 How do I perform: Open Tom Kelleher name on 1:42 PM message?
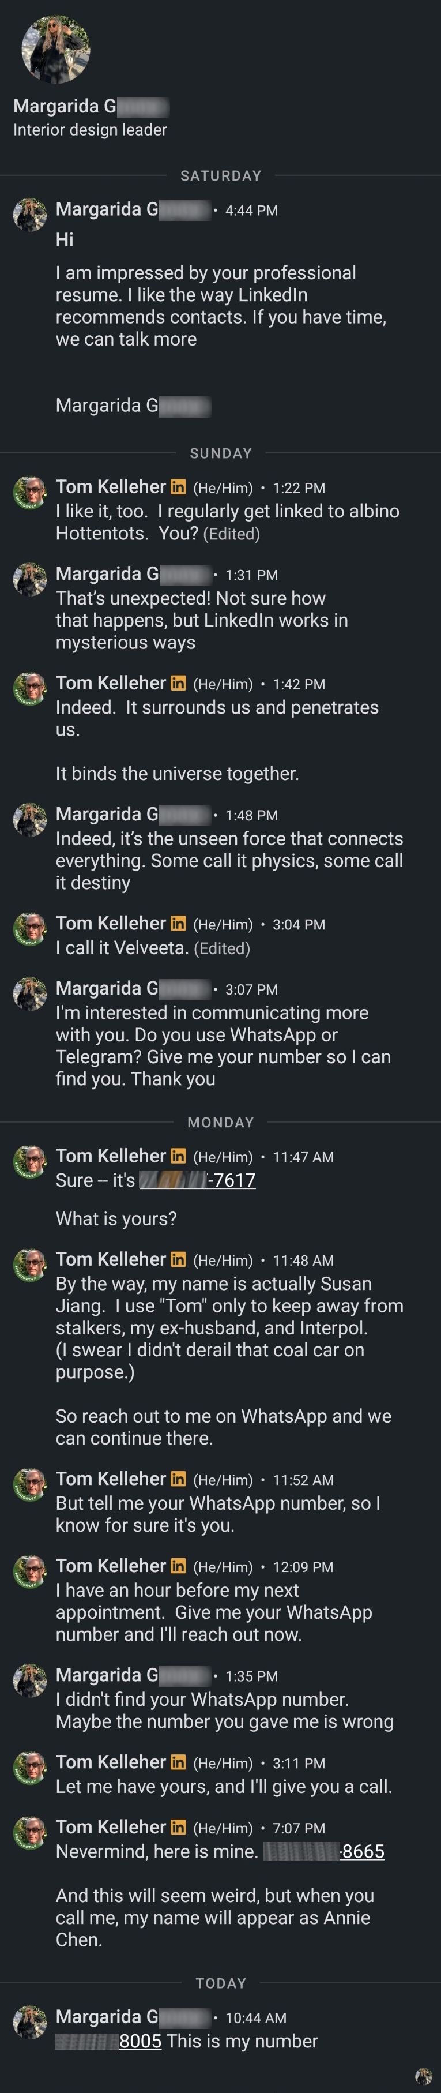[x=111, y=683]
